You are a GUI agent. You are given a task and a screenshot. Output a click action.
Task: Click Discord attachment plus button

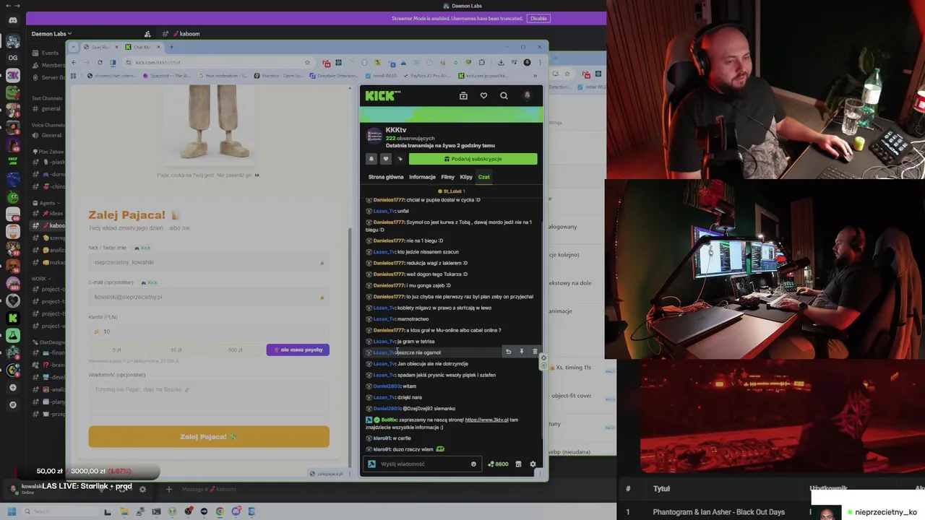point(168,490)
